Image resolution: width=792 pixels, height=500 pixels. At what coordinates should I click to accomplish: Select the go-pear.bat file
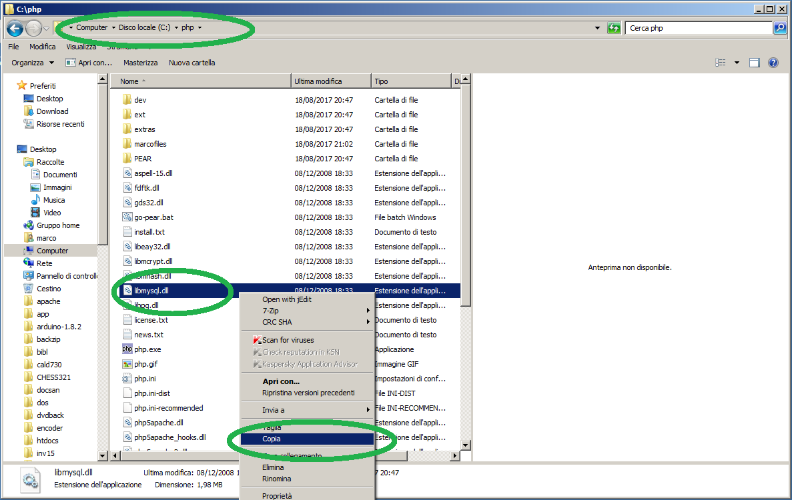pos(153,217)
